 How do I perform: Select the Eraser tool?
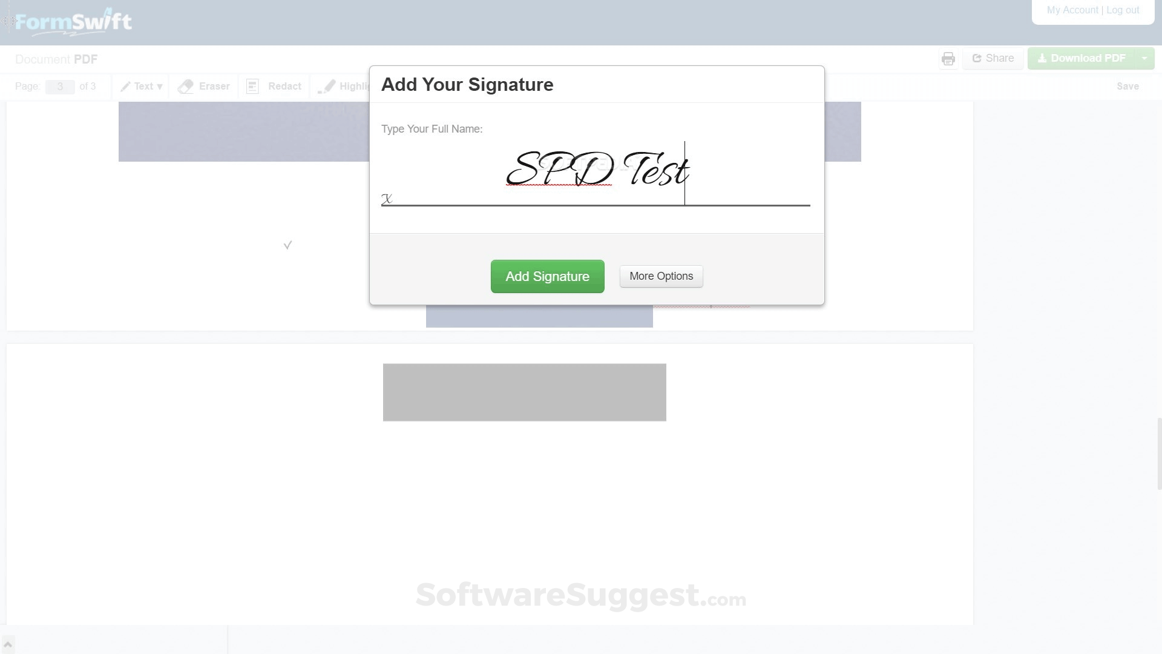(203, 85)
